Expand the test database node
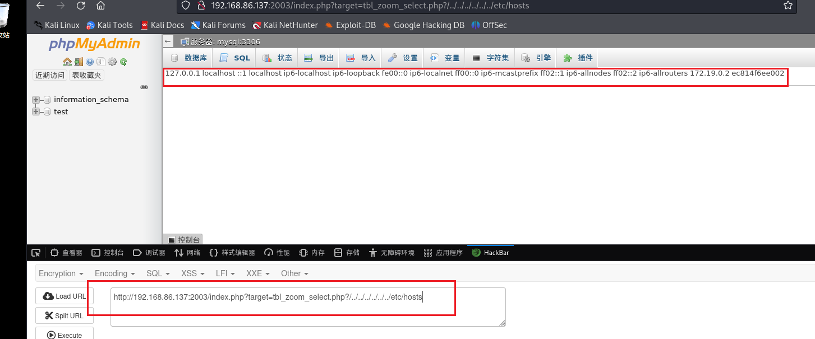The height and width of the screenshot is (339, 815). (36, 112)
